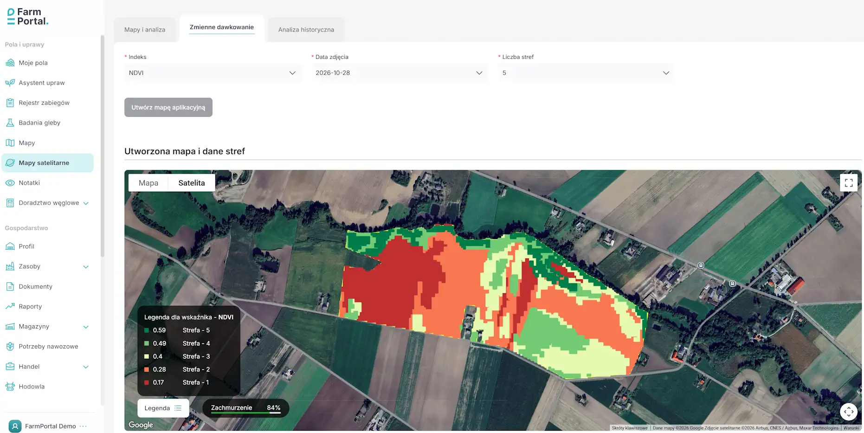Screen dimensions: 864x433
Task: Open the Indeks NDVI dropdown
Action: coord(213,73)
